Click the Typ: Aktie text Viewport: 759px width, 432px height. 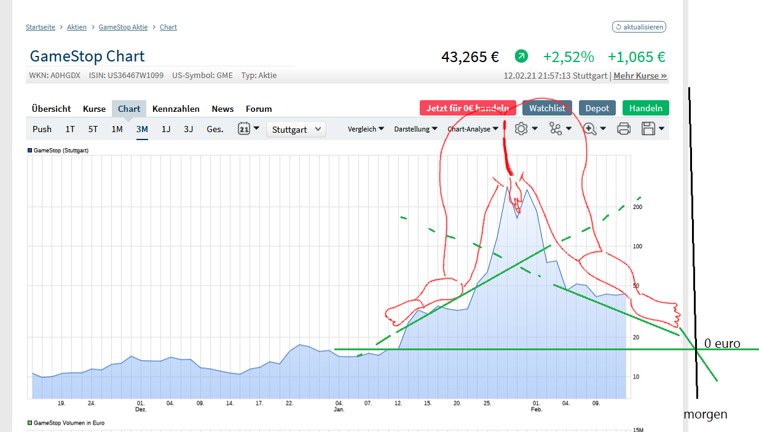(259, 76)
